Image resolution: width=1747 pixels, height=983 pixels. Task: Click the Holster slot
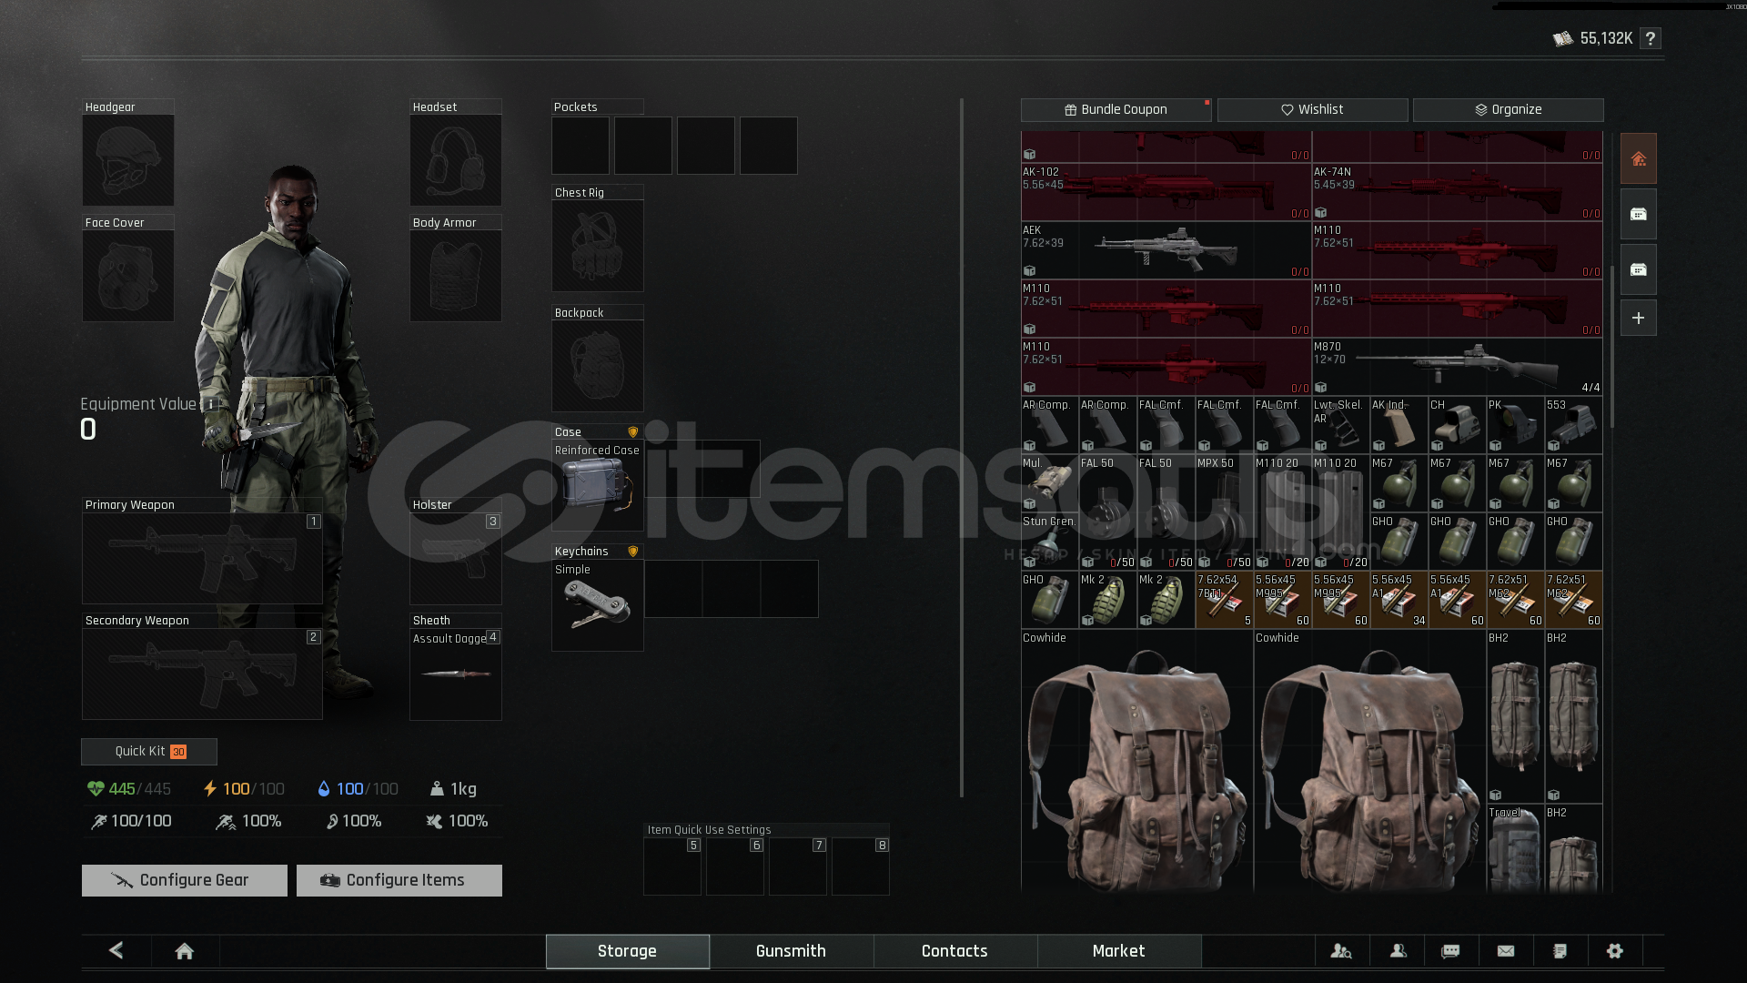point(455,558)
